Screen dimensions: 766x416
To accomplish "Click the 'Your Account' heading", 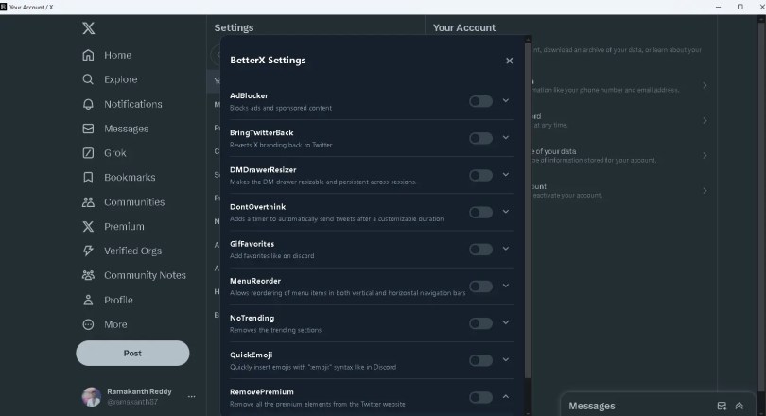I will [464, 27].
